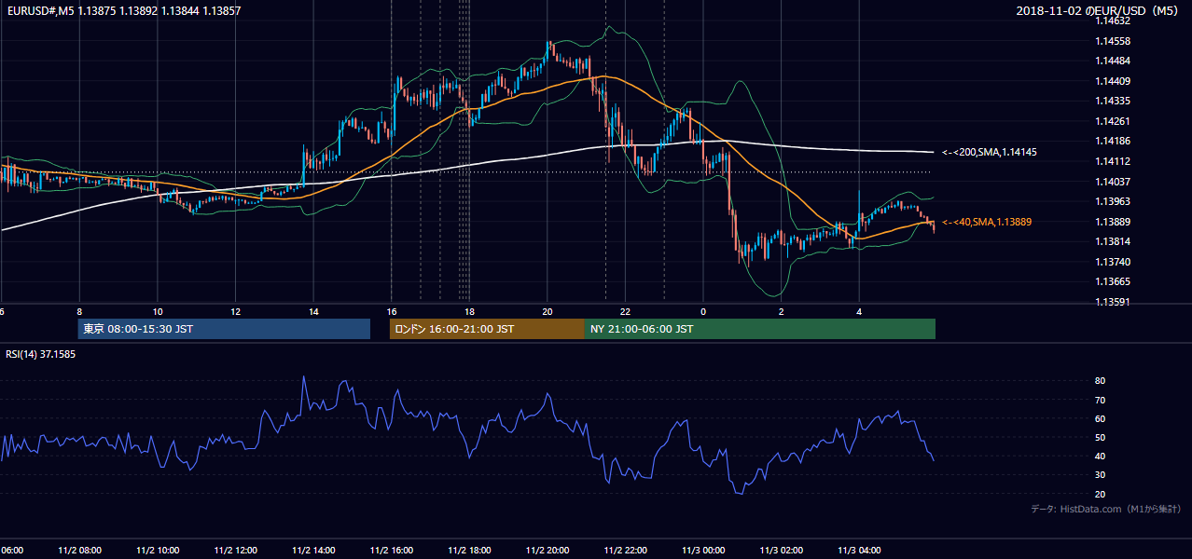
Task: Click hour label 16 below the price chart
Action: pyautogui.click(x=392, y=312)
